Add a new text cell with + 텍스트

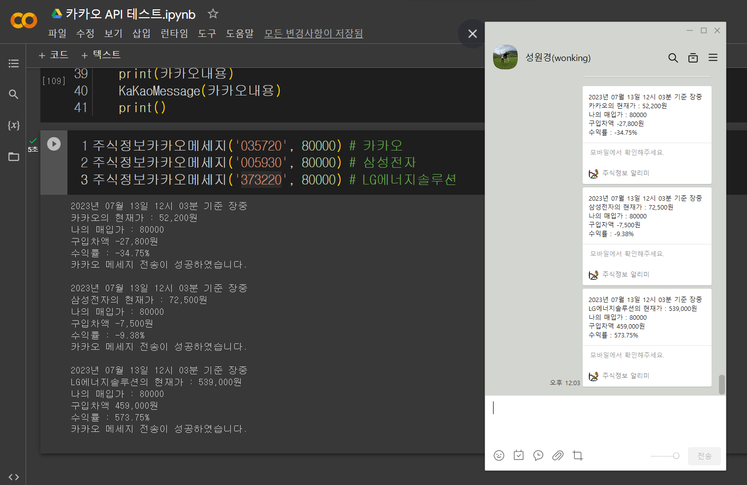tap(100, 55)
